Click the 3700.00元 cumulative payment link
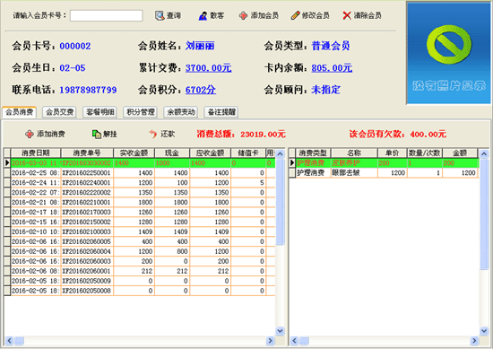Viewport: 493px width, 349px height. coord(209,68)
